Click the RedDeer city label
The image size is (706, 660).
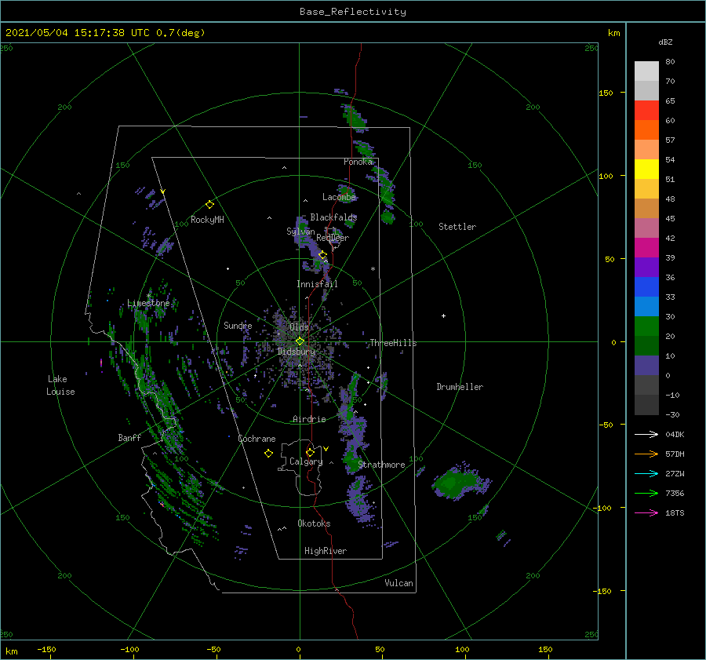point(333,238)
